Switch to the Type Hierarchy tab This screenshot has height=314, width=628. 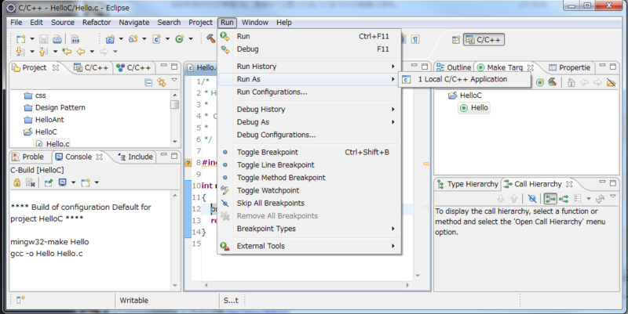click(x=467, y=184)
